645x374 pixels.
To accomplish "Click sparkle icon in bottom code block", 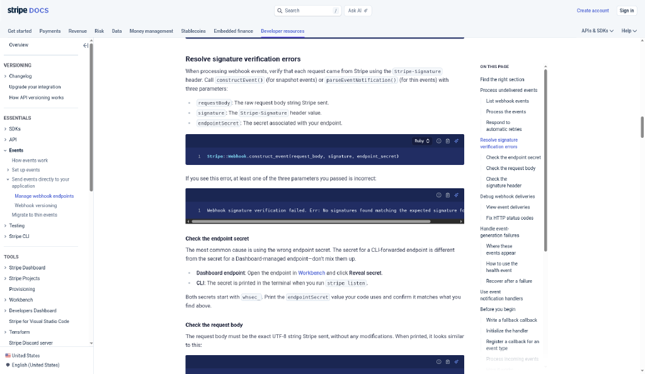I will [x=456, y=361].
